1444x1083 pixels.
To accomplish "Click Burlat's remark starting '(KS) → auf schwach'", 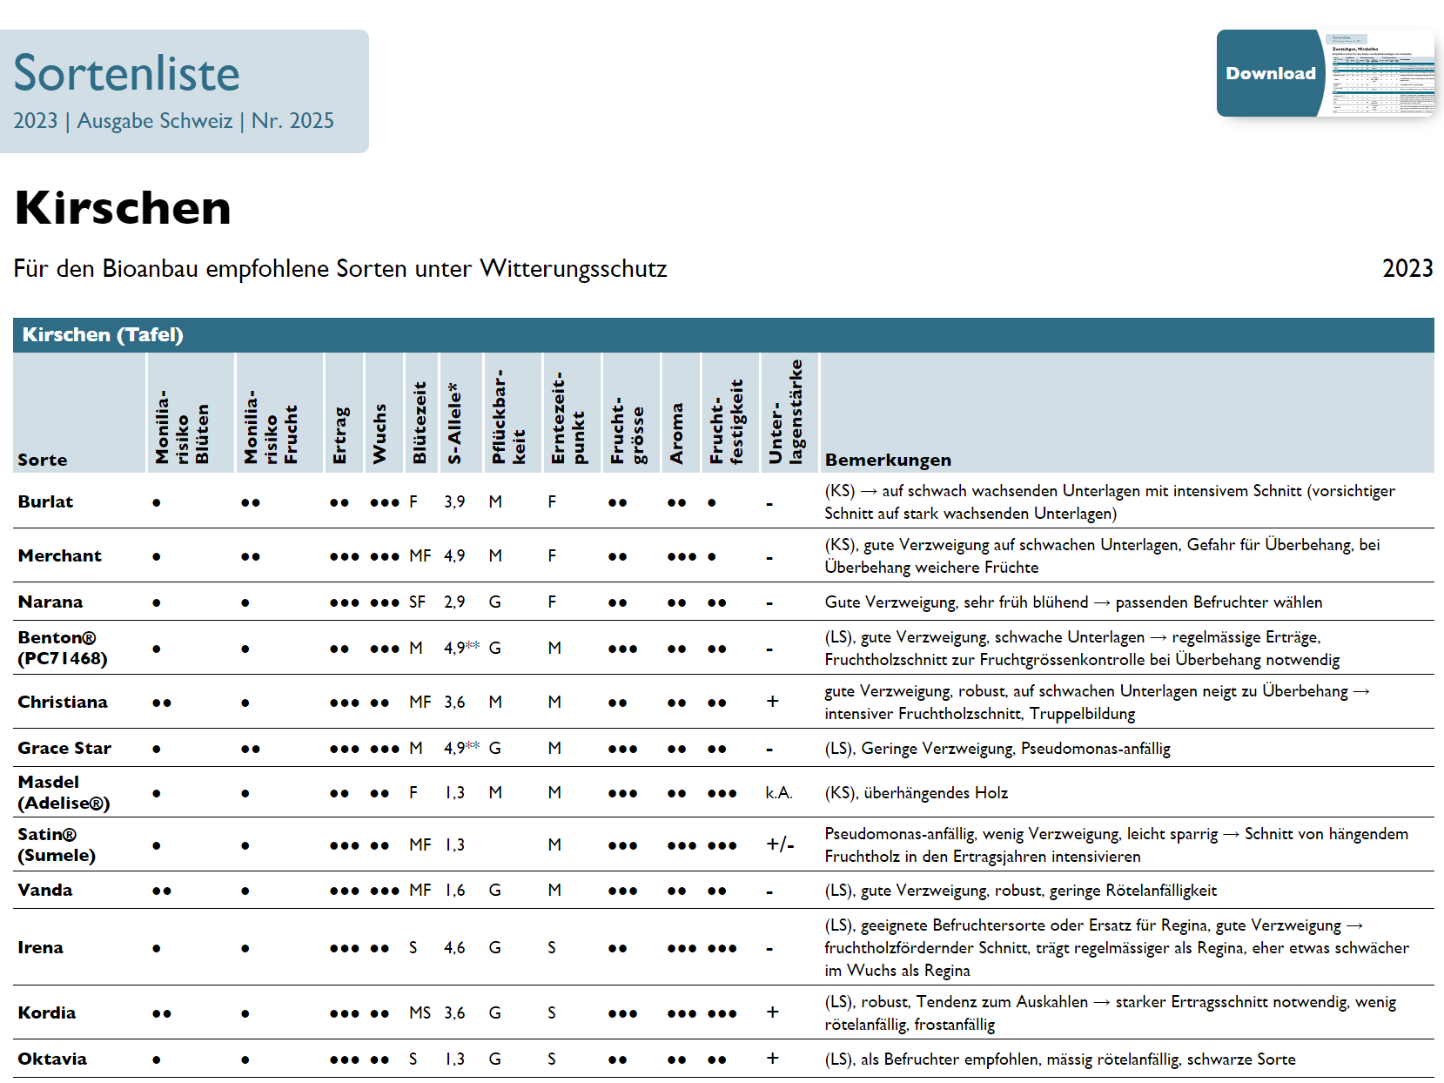I will pyautogui.click(x=1110, y=501).
